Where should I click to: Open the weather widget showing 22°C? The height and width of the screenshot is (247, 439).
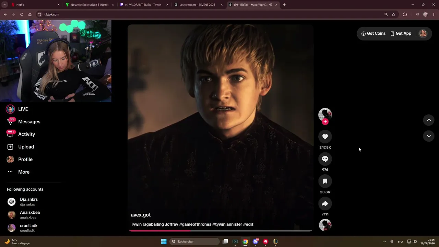17,242
